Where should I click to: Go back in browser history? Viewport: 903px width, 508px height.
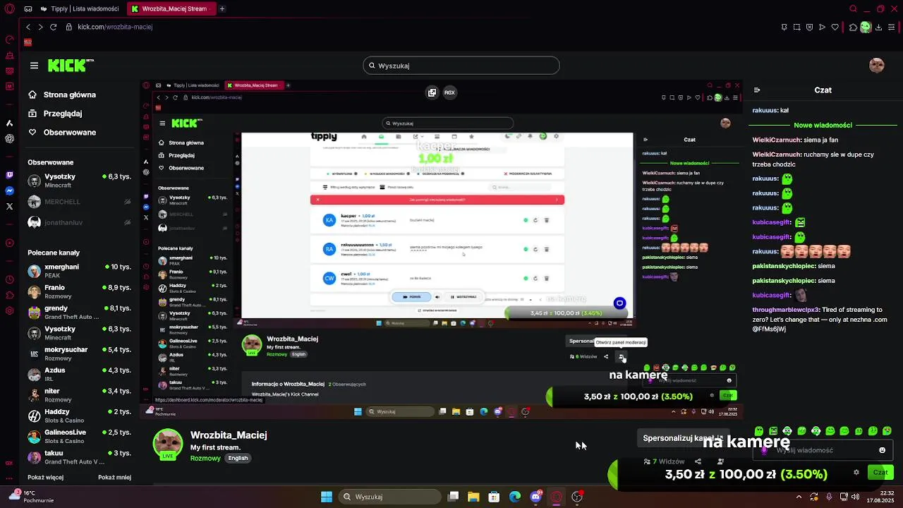[x=28, y=27]
